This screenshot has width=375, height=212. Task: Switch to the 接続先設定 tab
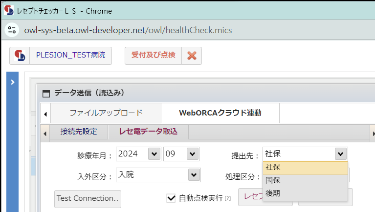pyautogui.click(x=79, y=132)
